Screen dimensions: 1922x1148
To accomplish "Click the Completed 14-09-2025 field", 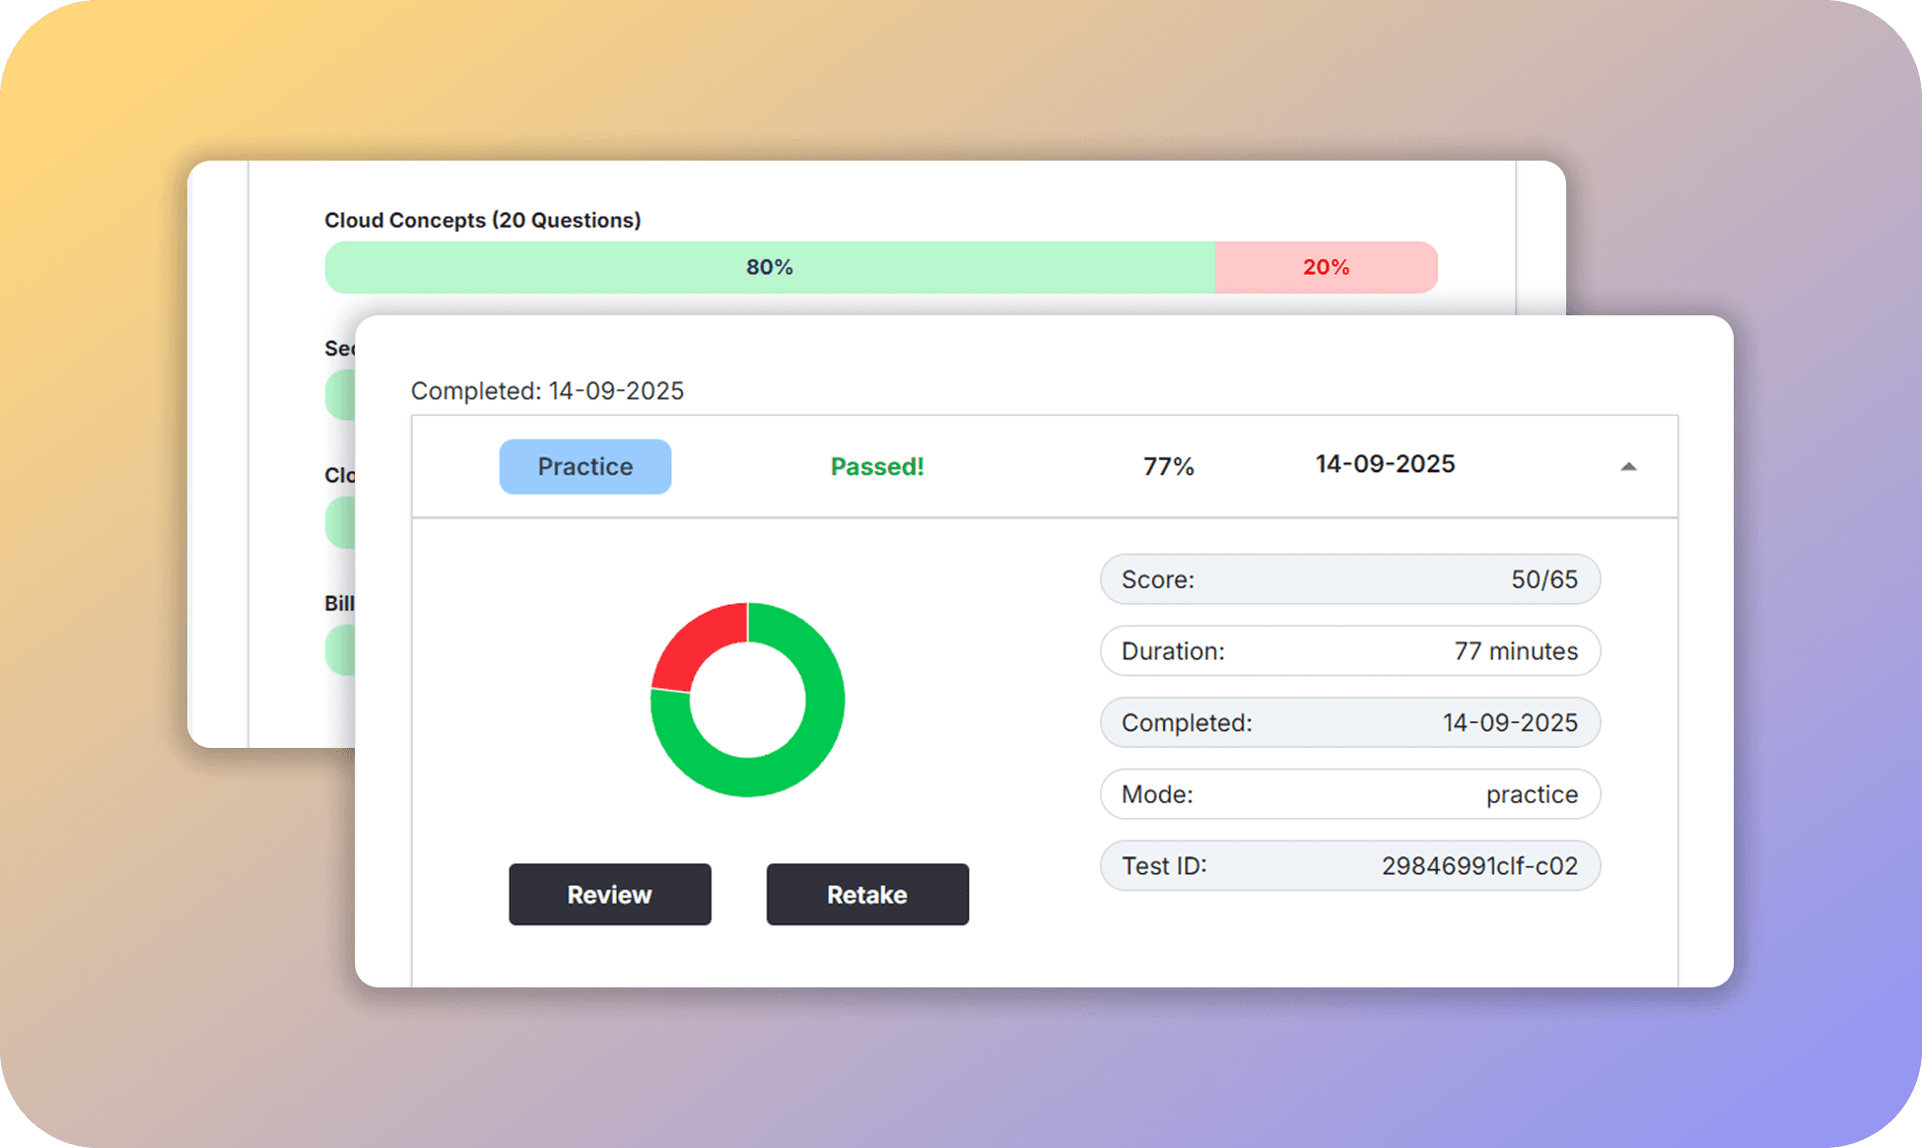I will tap(1349, 722).
